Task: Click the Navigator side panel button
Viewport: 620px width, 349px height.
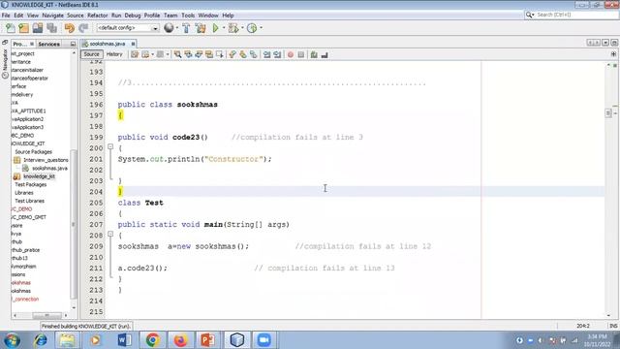Action: [x=5, y=64]
